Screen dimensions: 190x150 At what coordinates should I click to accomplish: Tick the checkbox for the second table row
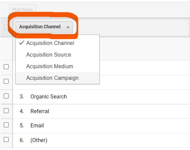pyautogui.click(x=6, y=81)
